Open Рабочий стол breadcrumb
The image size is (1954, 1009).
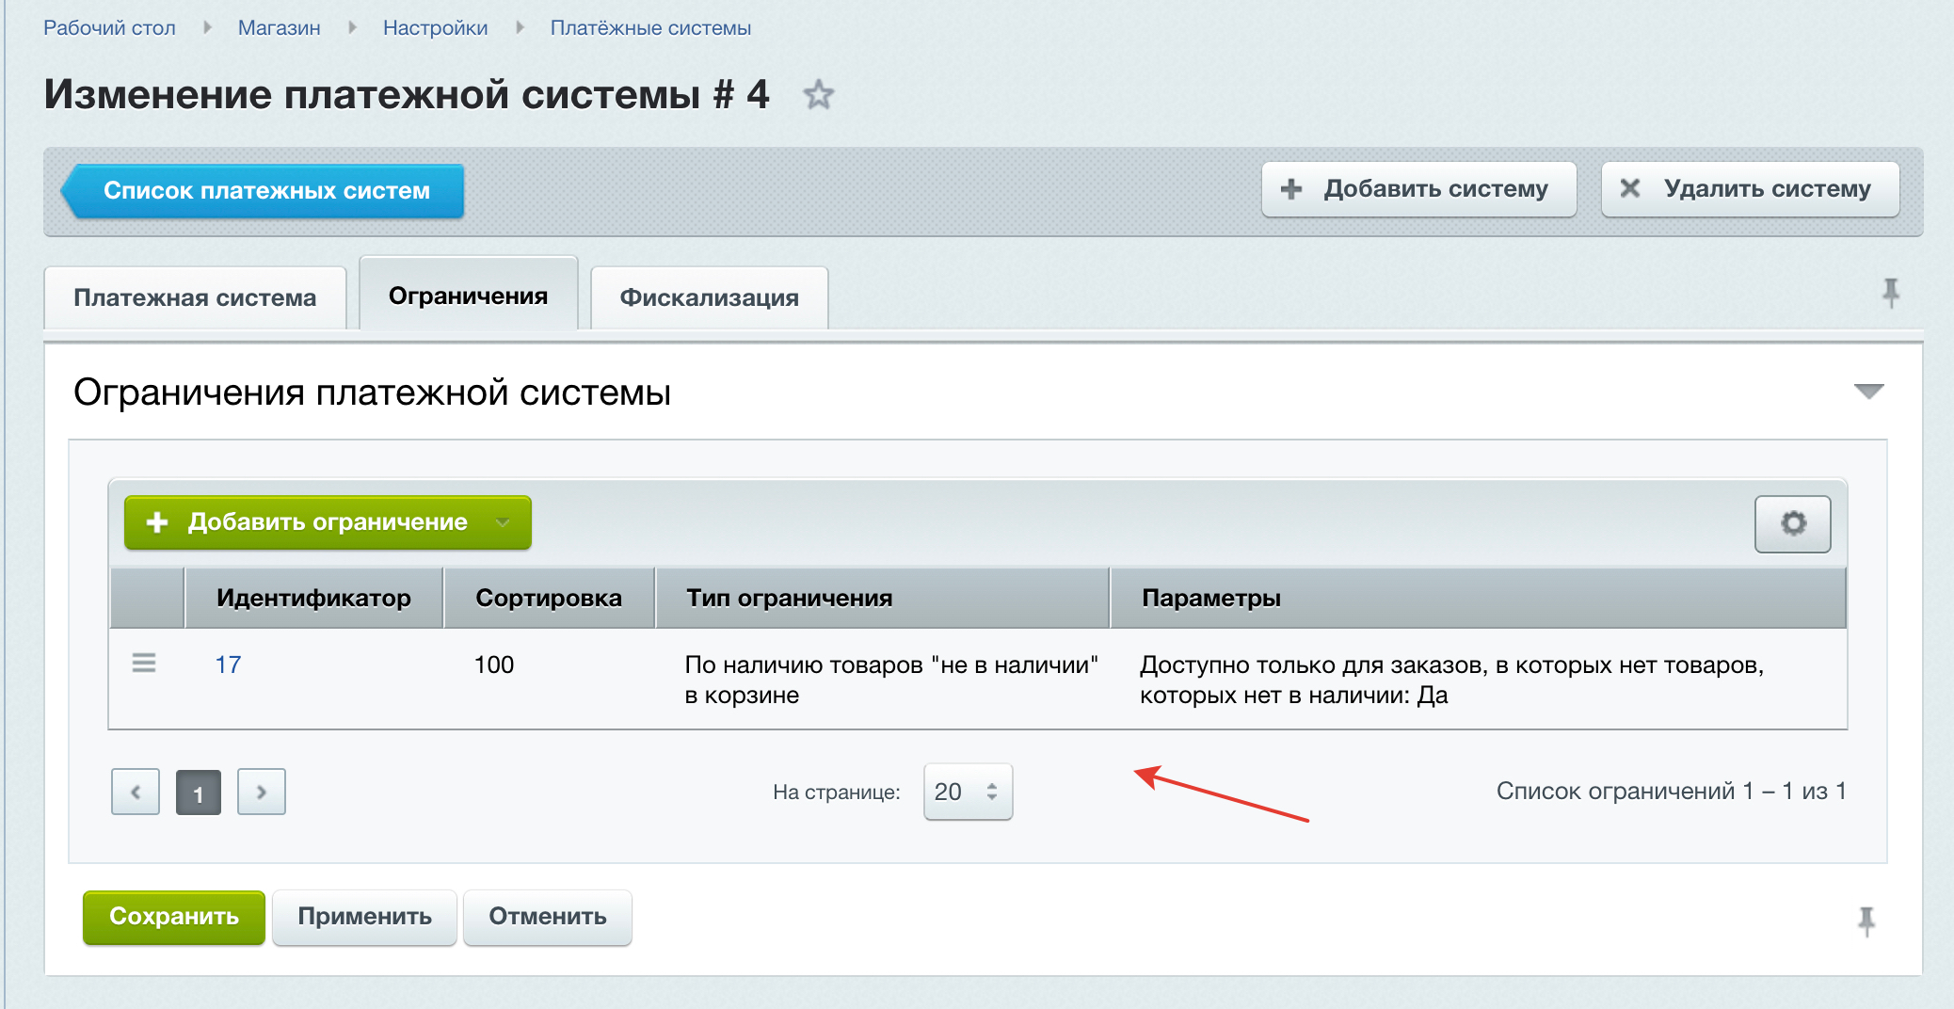pos(109,27)
